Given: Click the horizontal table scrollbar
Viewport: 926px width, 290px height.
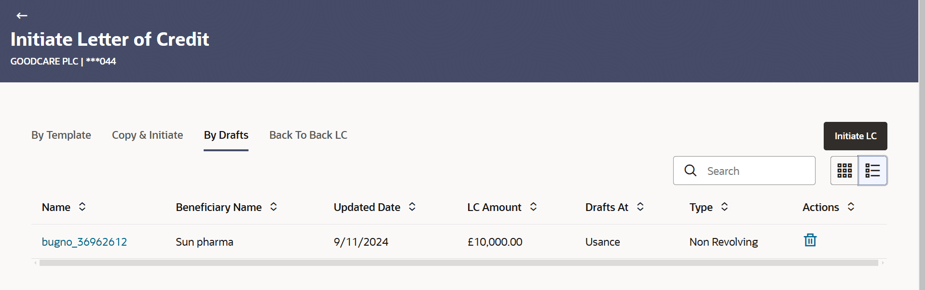Looking at the screenshot, I should (x=458, y=263).
